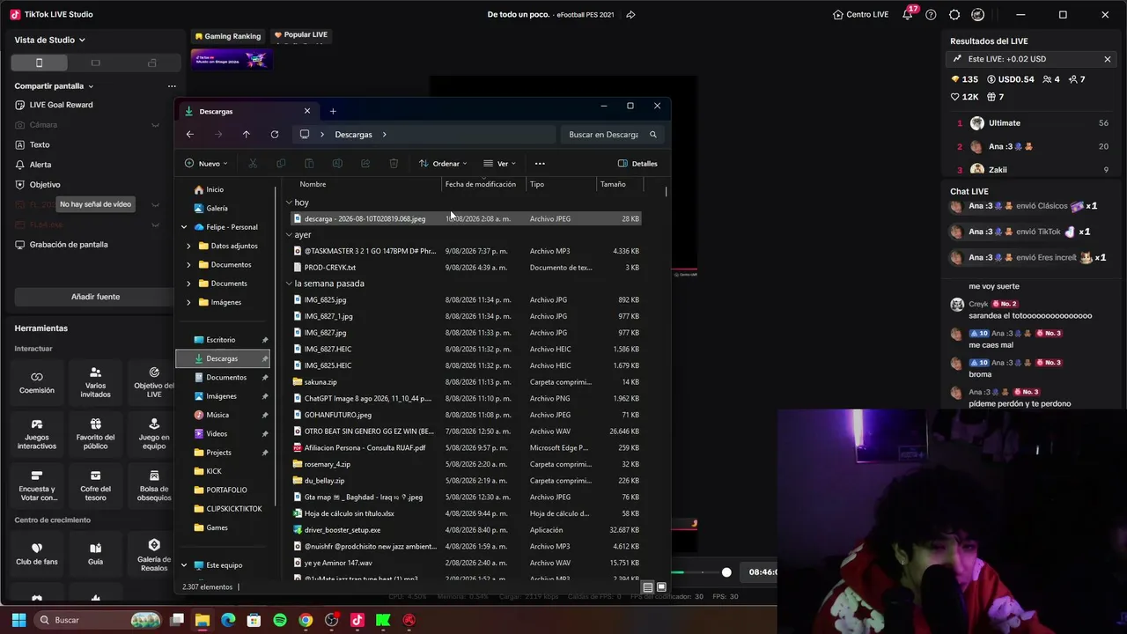Open the Ordenar sort dropdown

443,163
